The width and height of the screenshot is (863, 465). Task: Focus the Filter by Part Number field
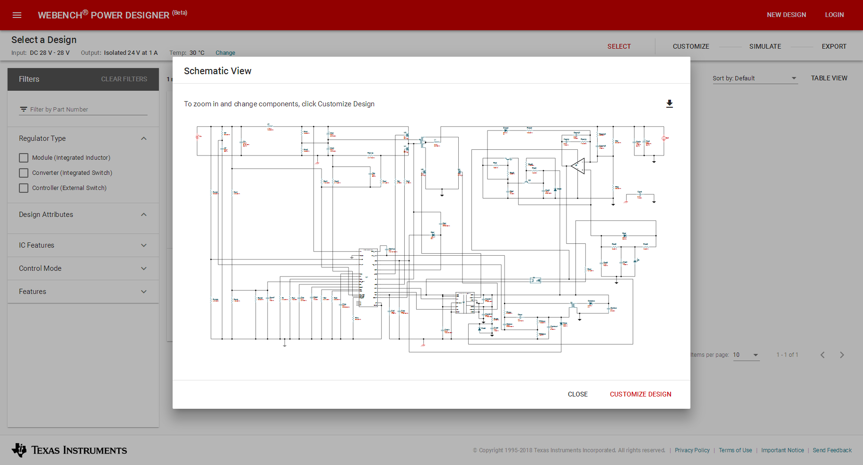click(83, 110)
